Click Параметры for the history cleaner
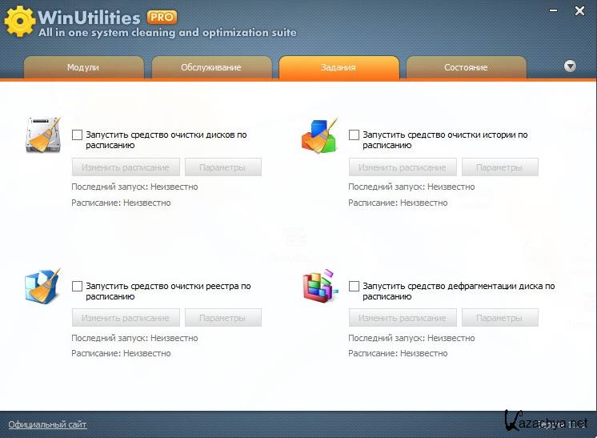This screenshot has width=597, height=438. pos(499,167)
